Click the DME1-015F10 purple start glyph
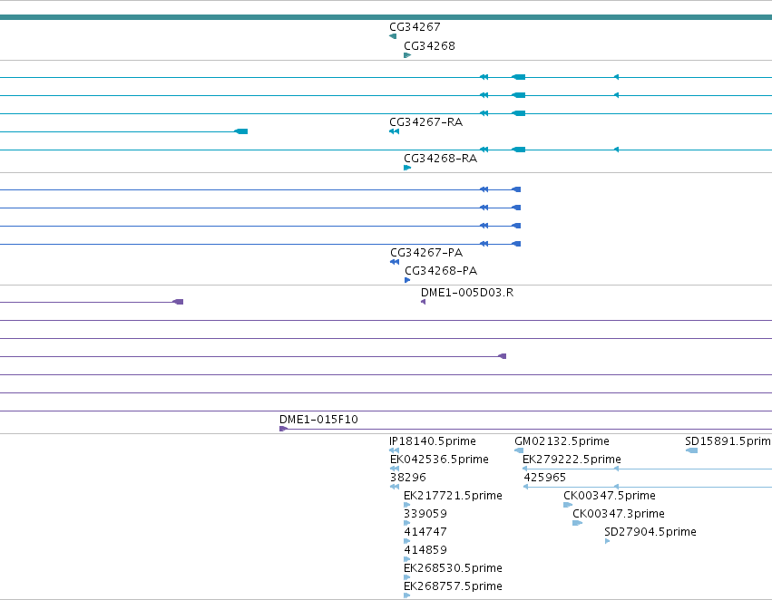Viewport: 772px width, 600px height. pyautogui.click(x=283, y=429)
